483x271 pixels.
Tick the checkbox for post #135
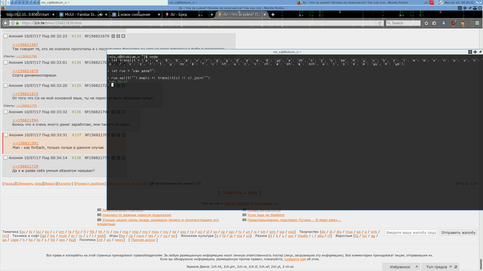pyautogui.click(x=6, y=86)
